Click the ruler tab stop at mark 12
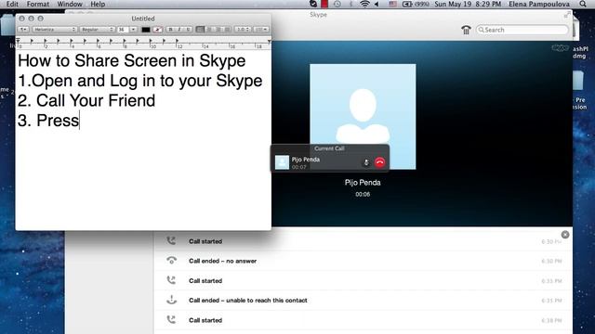 point(178,41)
